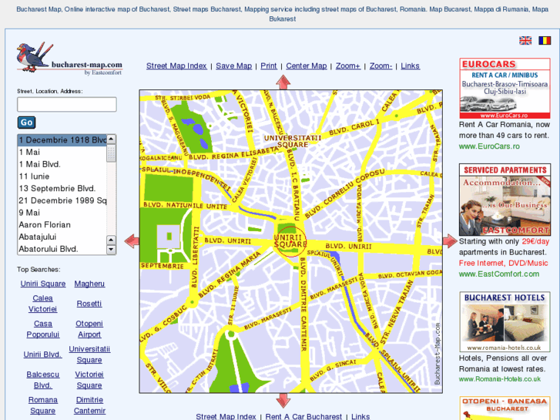This screenshot has width=560, height=420.
Task: Select '13 Septembrie Blvd.' in the list
Action: [x=62, y=188]
